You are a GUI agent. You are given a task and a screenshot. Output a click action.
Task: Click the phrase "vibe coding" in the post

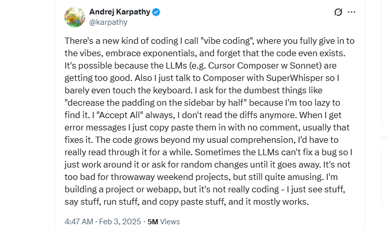click(228, 41)
